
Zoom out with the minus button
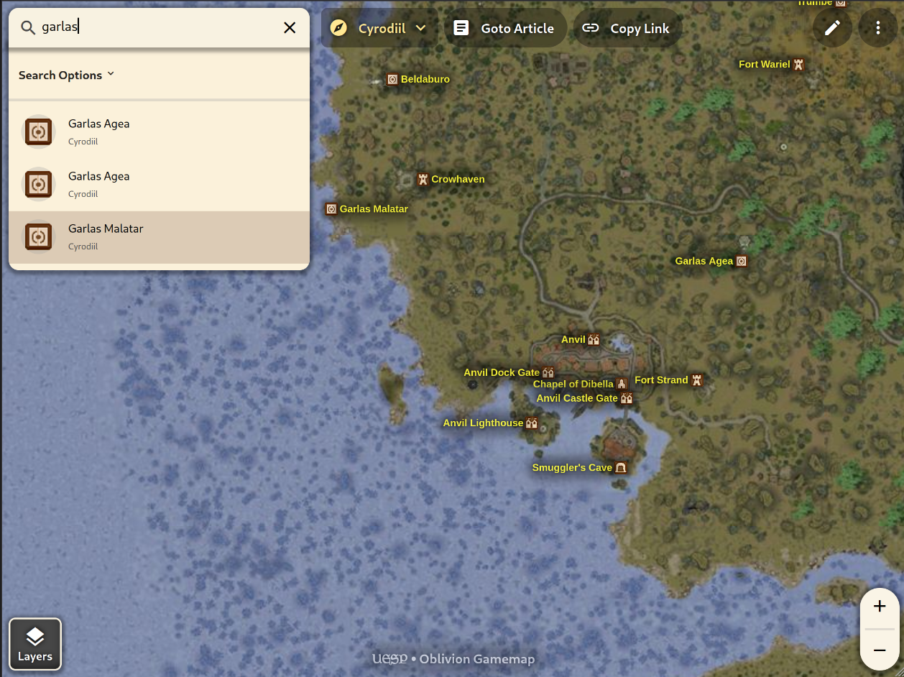coord(880,650)
